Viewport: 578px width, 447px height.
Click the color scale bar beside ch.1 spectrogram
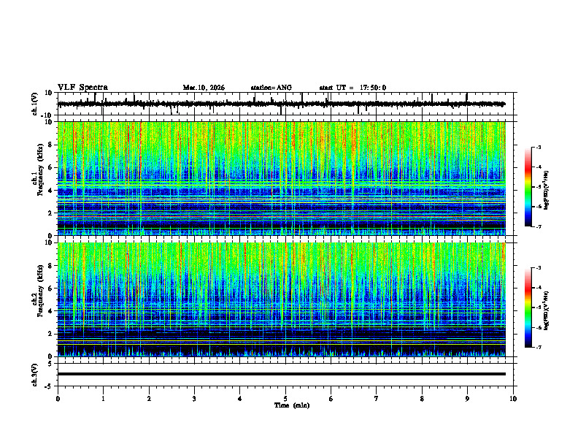528,187
